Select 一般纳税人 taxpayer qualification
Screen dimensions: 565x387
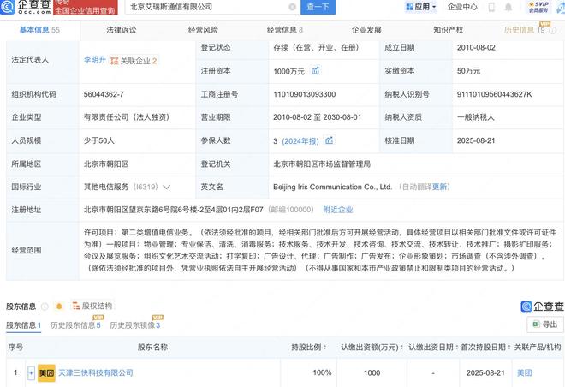(476, 117)
